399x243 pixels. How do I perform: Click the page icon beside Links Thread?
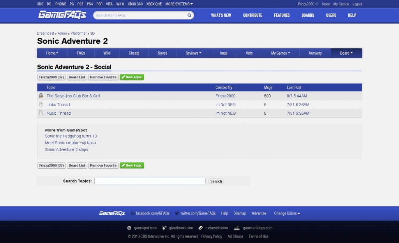(x=41, y=104)
